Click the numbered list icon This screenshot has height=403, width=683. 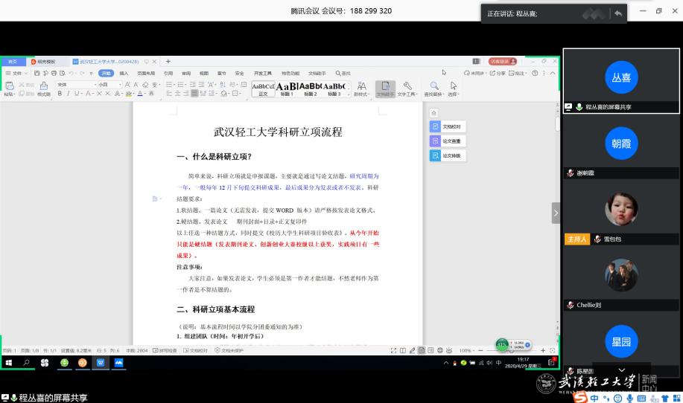(x=180, y=84)
